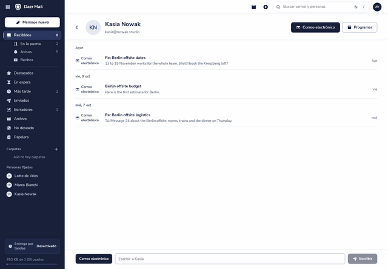Click the search magnifier icon
The image size is (388, 269).
[x=278, y=7]
